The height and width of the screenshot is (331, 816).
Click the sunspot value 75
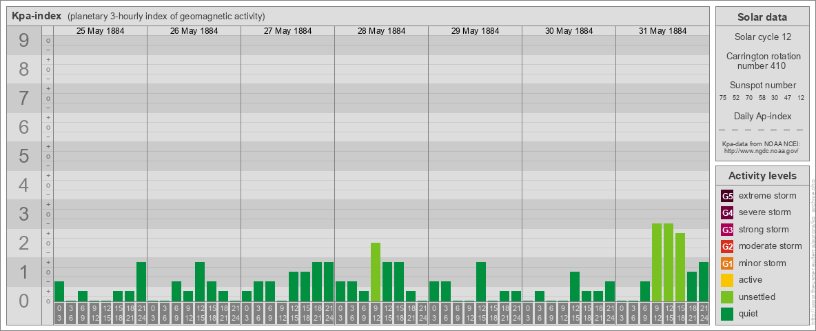723,98
